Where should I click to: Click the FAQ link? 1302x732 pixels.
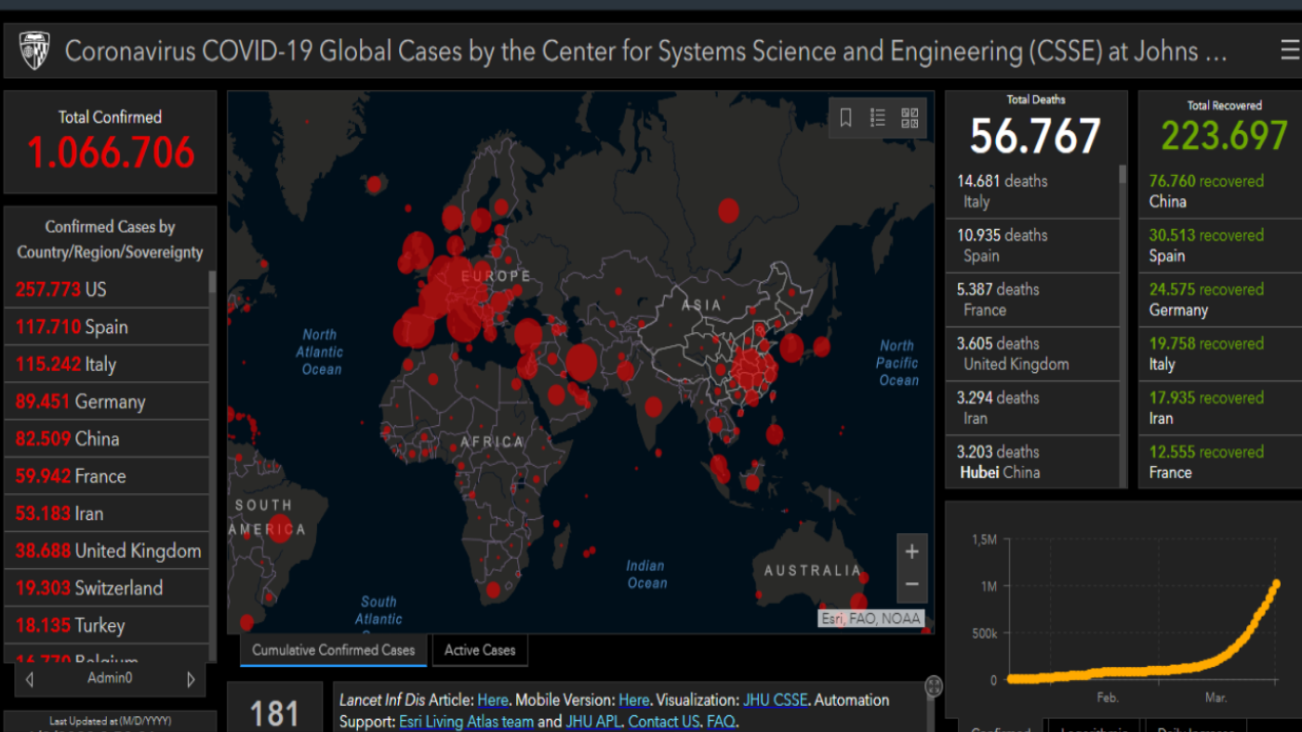720,722
